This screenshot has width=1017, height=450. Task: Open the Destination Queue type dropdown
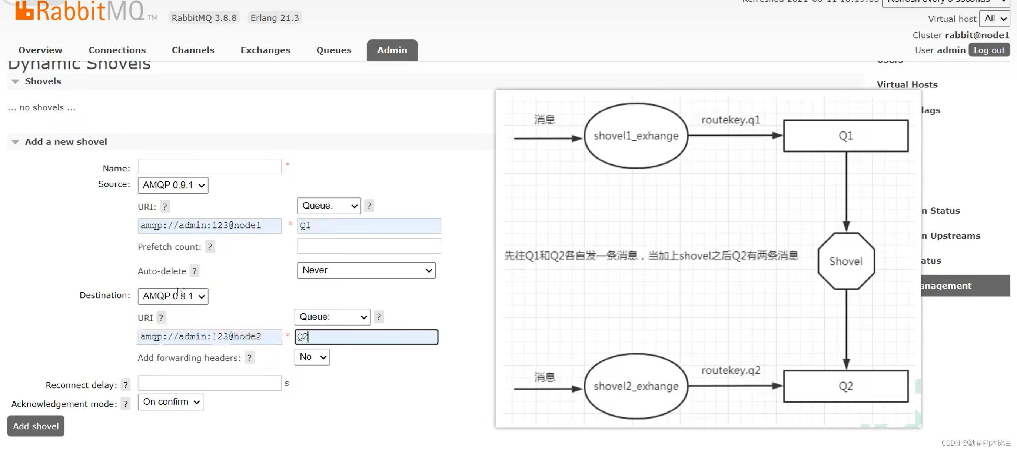pos(332,317)
